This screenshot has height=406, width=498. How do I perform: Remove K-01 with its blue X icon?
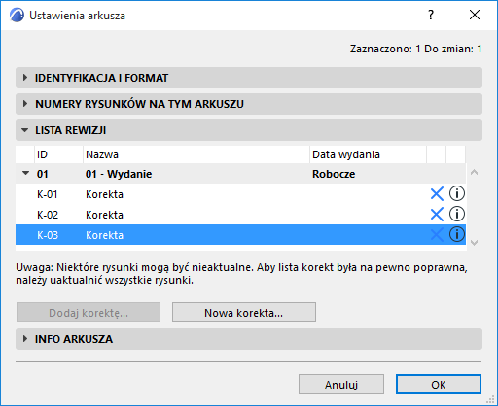coord(437,194)
